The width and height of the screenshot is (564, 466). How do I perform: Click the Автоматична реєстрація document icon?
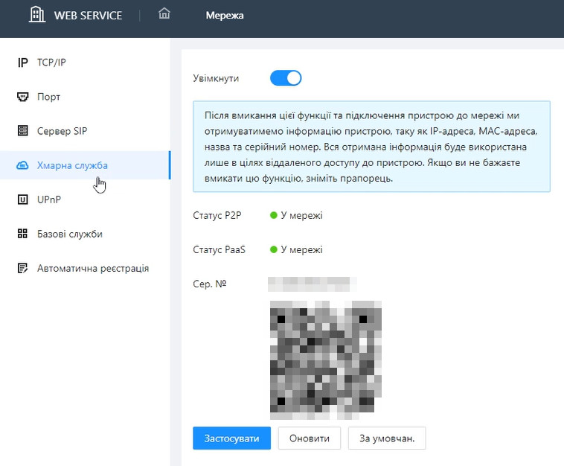point(22,268)
